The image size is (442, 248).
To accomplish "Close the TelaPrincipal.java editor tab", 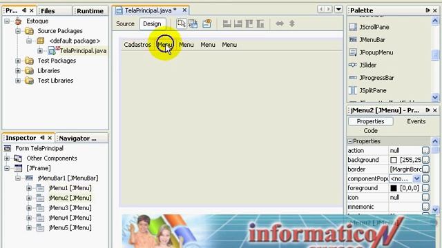I will (184, 10).
